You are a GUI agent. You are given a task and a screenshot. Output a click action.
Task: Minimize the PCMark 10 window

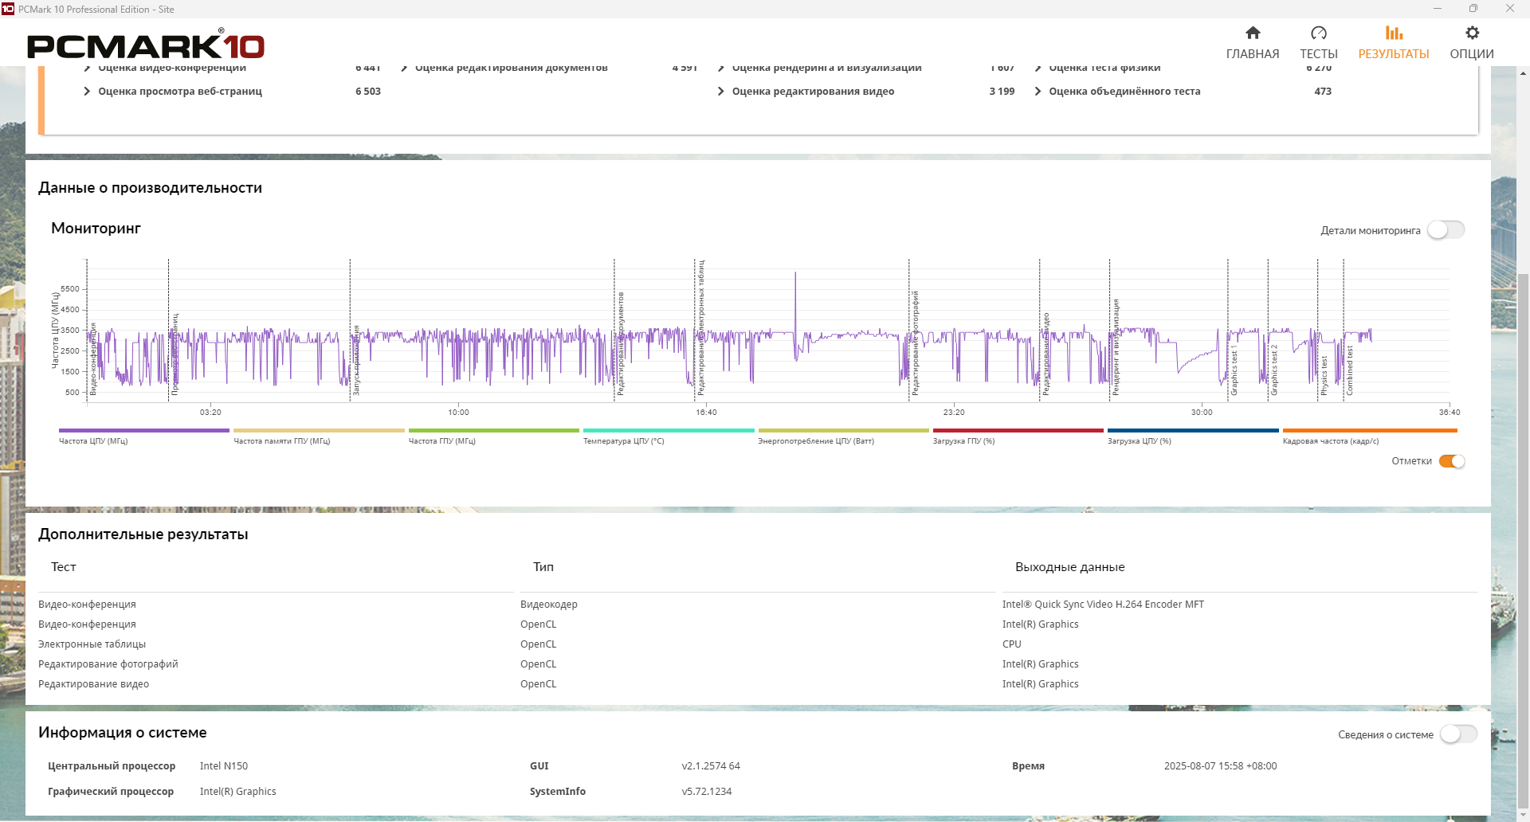click(1437, 9)
